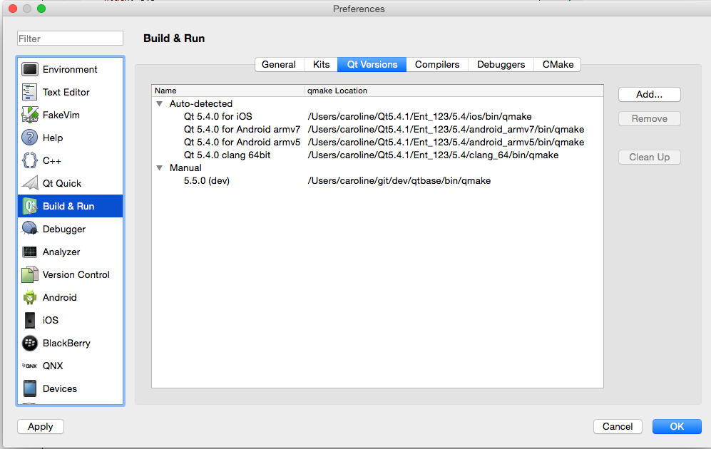Viewport: 711px width, 449px height.
Task: Open the BlackBerry category icon
Action: point(30,343)
